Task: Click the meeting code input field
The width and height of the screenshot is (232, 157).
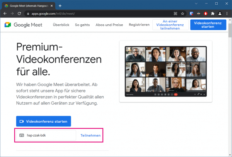Action: click(x=46, y=135)
